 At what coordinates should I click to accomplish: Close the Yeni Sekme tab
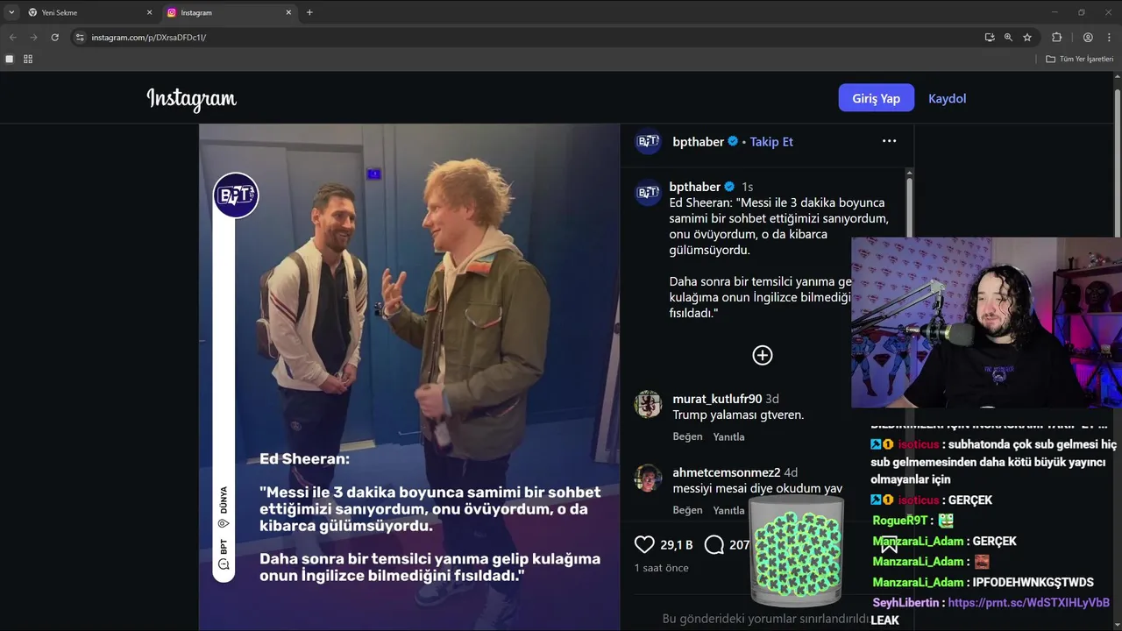pos(149,12)
